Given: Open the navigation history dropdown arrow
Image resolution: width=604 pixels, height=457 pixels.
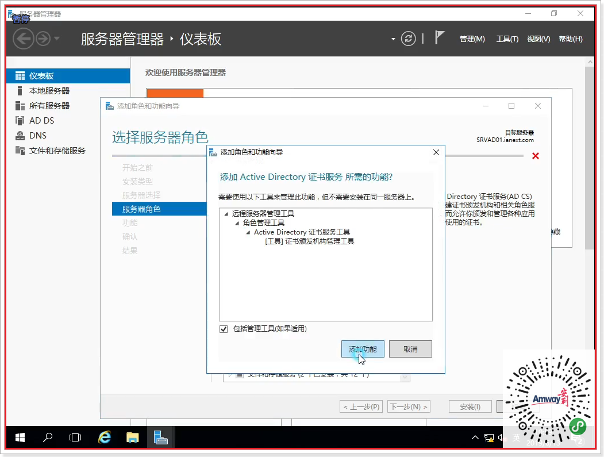Looking at the screenshot, I should [x=57, y=39].
